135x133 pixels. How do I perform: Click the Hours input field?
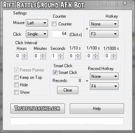19,56
